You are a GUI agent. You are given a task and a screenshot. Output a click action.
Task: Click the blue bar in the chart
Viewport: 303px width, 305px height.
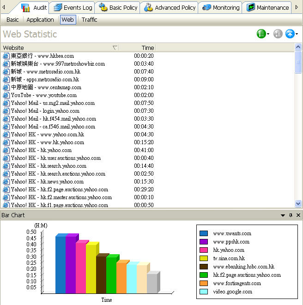(x=61, y=264)
